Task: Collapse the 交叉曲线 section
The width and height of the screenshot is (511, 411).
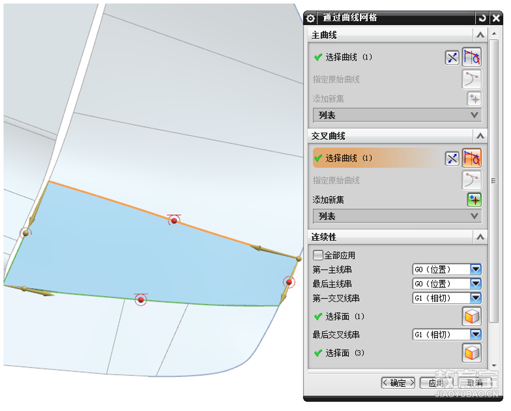Action: point(480,136)
